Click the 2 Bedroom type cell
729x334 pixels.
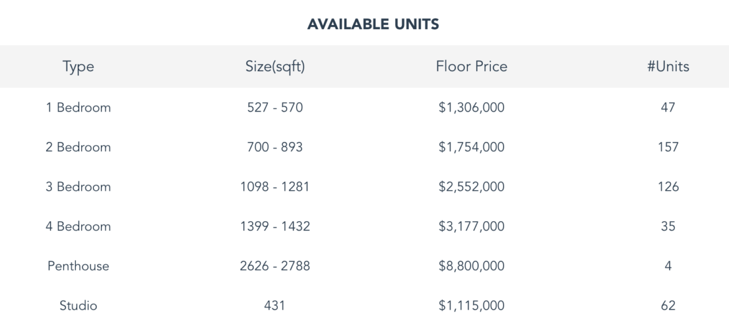point(79,147)
